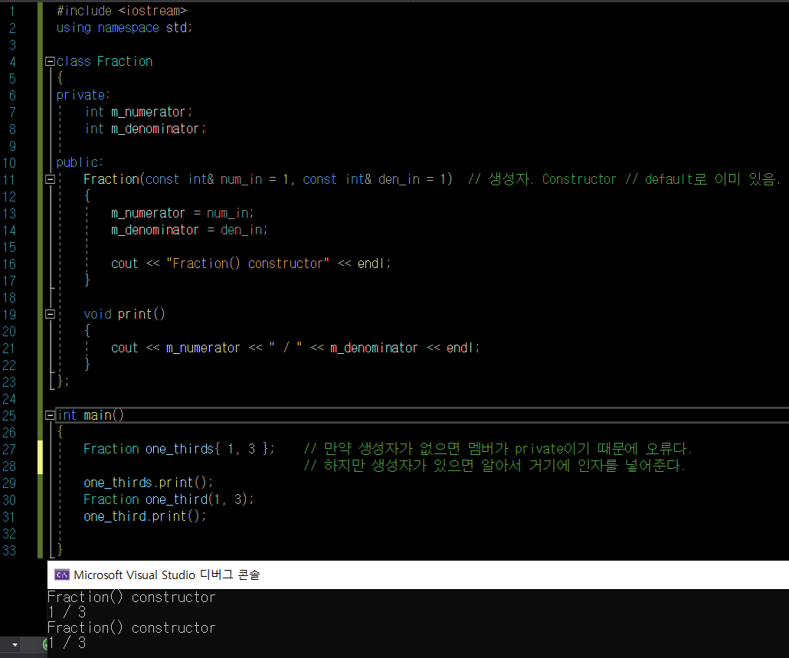Collapse the void print() function
Image resolution: width=789 pixels, height=658 pixels.
click(x=50, y=314)
